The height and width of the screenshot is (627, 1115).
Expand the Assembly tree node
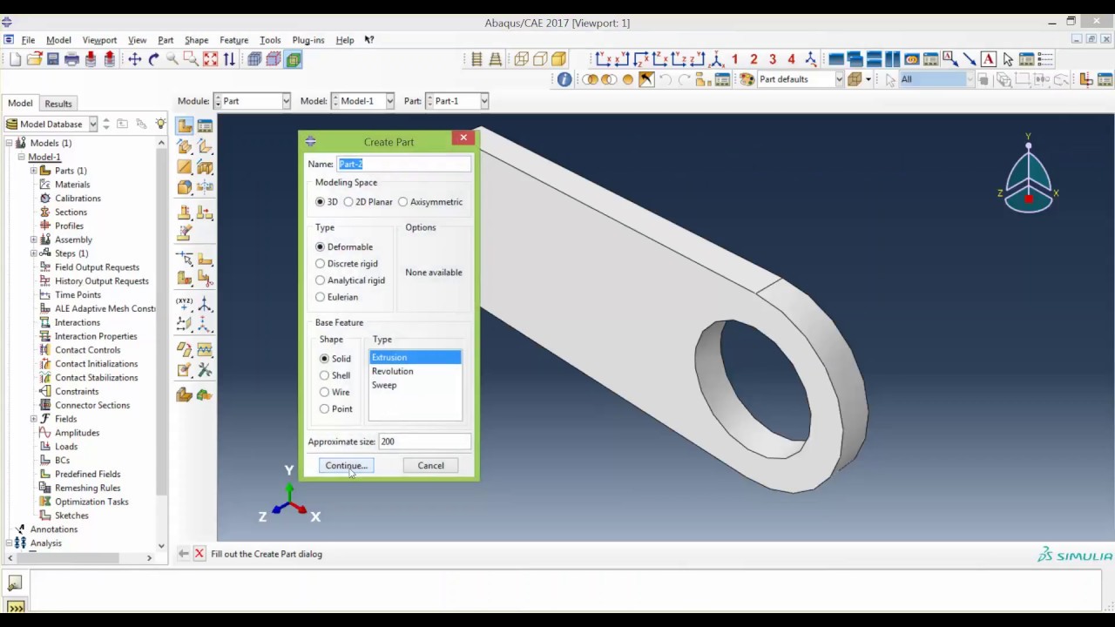[x=34, y=239]
